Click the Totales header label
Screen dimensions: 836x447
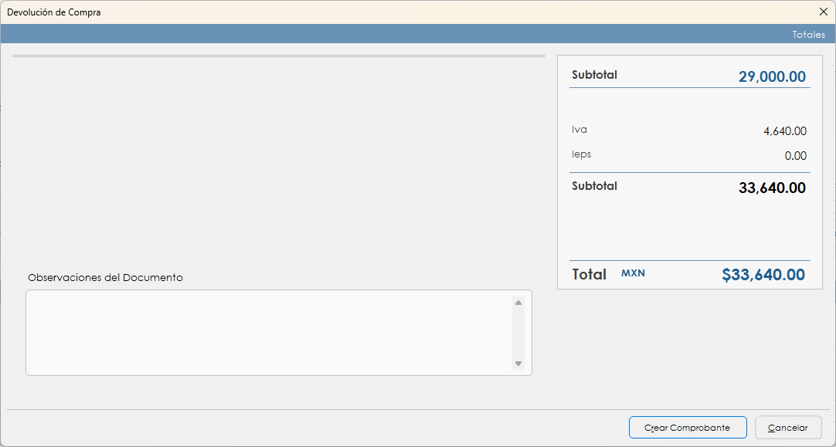click(808, 35)
